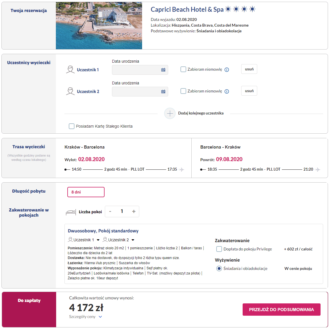Open calendar icon for Uczestnik 1 birthdate
Image resolution: width=330 pixels, height=328 pixels.
pos(163,70)
